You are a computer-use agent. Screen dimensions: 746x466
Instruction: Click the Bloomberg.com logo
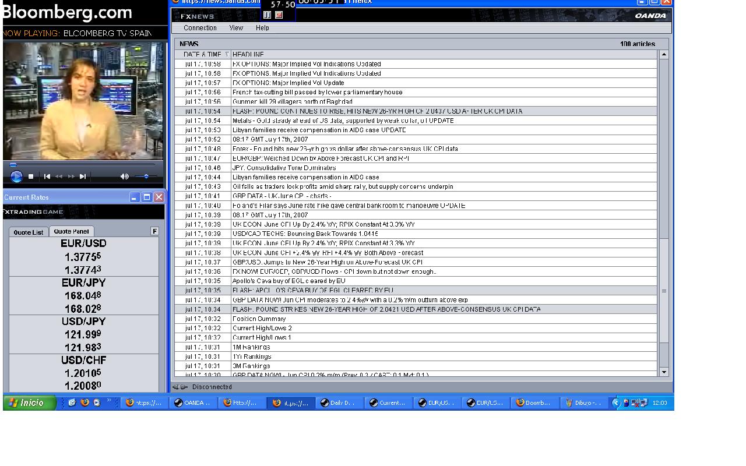68,12
